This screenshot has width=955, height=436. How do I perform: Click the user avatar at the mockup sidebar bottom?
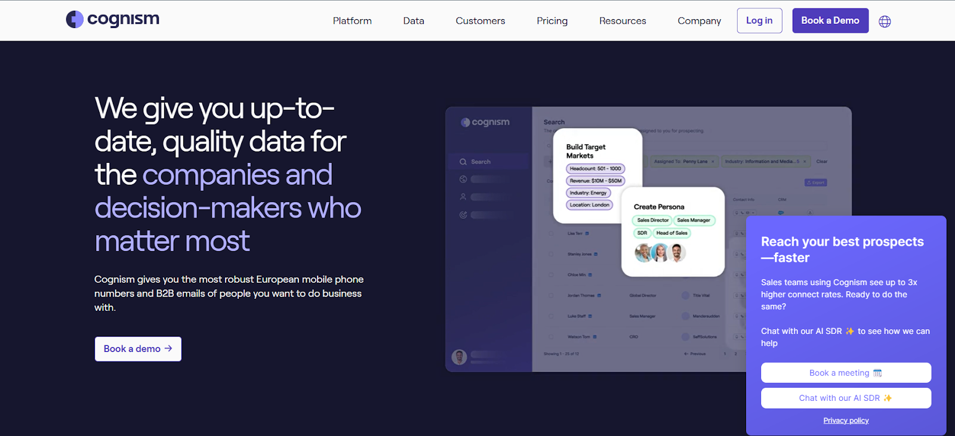(x=459, y=357)
